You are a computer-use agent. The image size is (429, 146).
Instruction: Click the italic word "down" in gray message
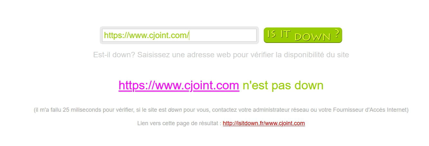point(175,110)
